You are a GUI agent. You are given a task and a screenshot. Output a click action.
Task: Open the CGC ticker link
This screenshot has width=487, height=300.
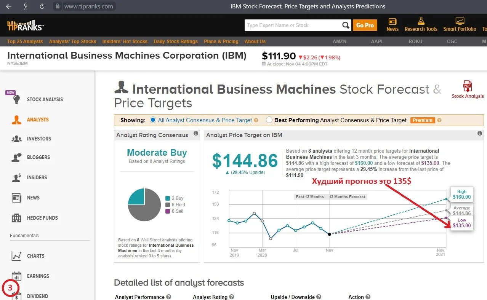click(452, 41)
